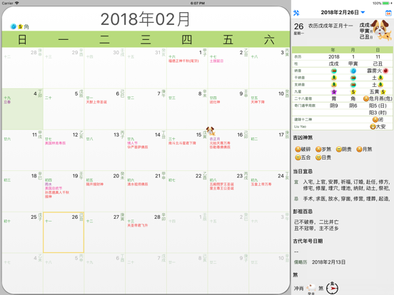Tap the 阳5 (日) value

point(378,105)
